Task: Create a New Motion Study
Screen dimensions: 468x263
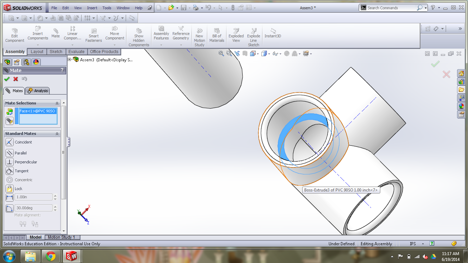Action: pyautogui.click(x=199, y=37)
